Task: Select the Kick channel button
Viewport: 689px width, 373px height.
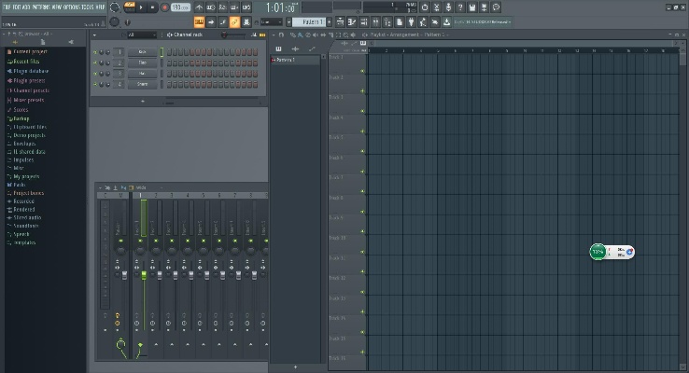Action: point(143,51)
